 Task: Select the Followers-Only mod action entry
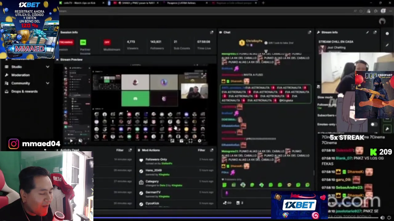[x=176, y=161]
